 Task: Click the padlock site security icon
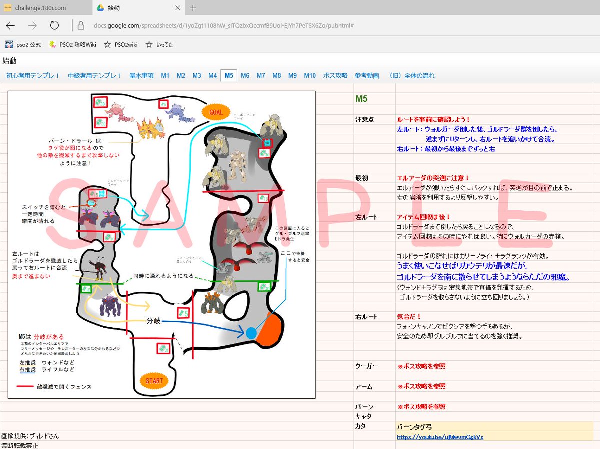(81, 26)
